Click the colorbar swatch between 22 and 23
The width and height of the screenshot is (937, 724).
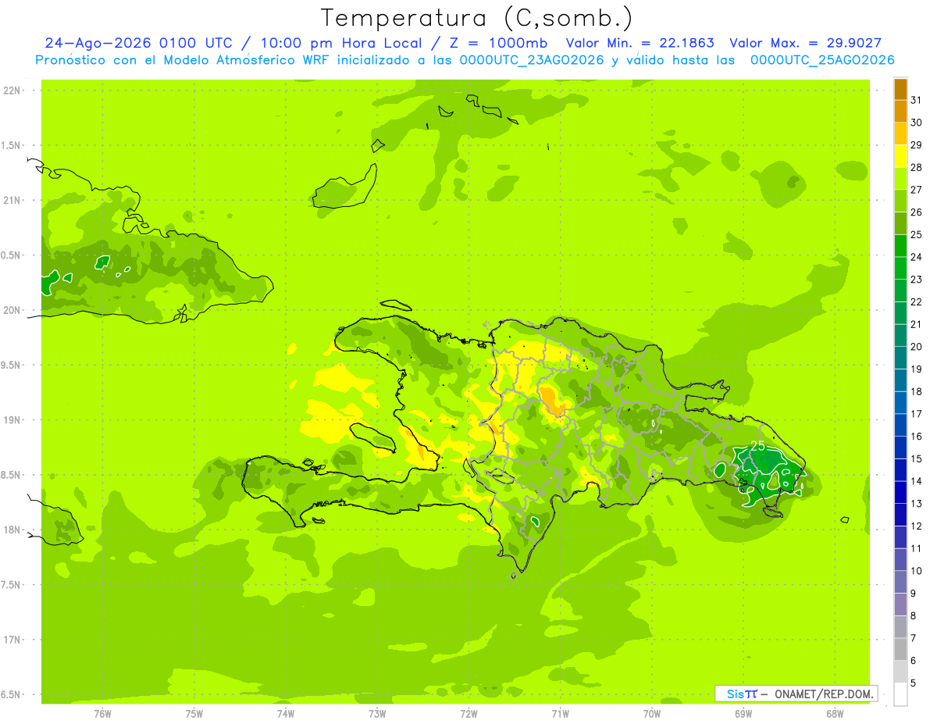900,291
